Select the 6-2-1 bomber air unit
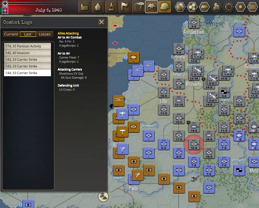This screenshot has height=208, width=259. 213,80
